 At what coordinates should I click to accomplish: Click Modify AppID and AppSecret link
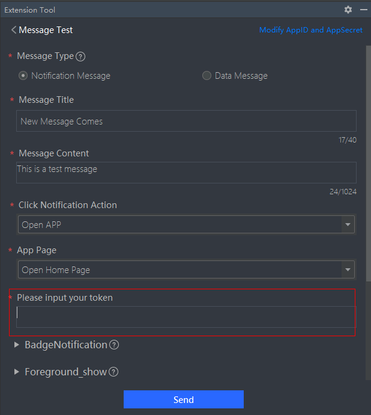[310, 30]
